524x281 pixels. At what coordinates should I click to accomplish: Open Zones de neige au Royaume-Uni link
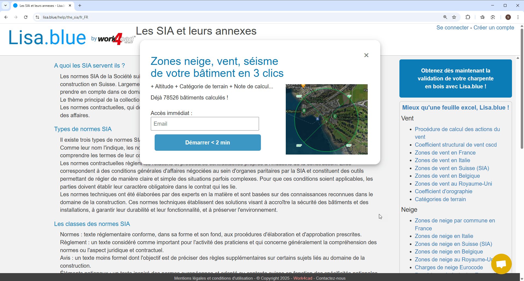pyautogui.click(x=453, y=259)
